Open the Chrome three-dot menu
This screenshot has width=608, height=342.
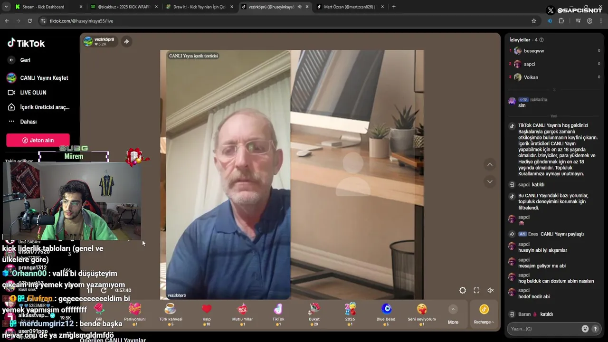tap(601, 21)
